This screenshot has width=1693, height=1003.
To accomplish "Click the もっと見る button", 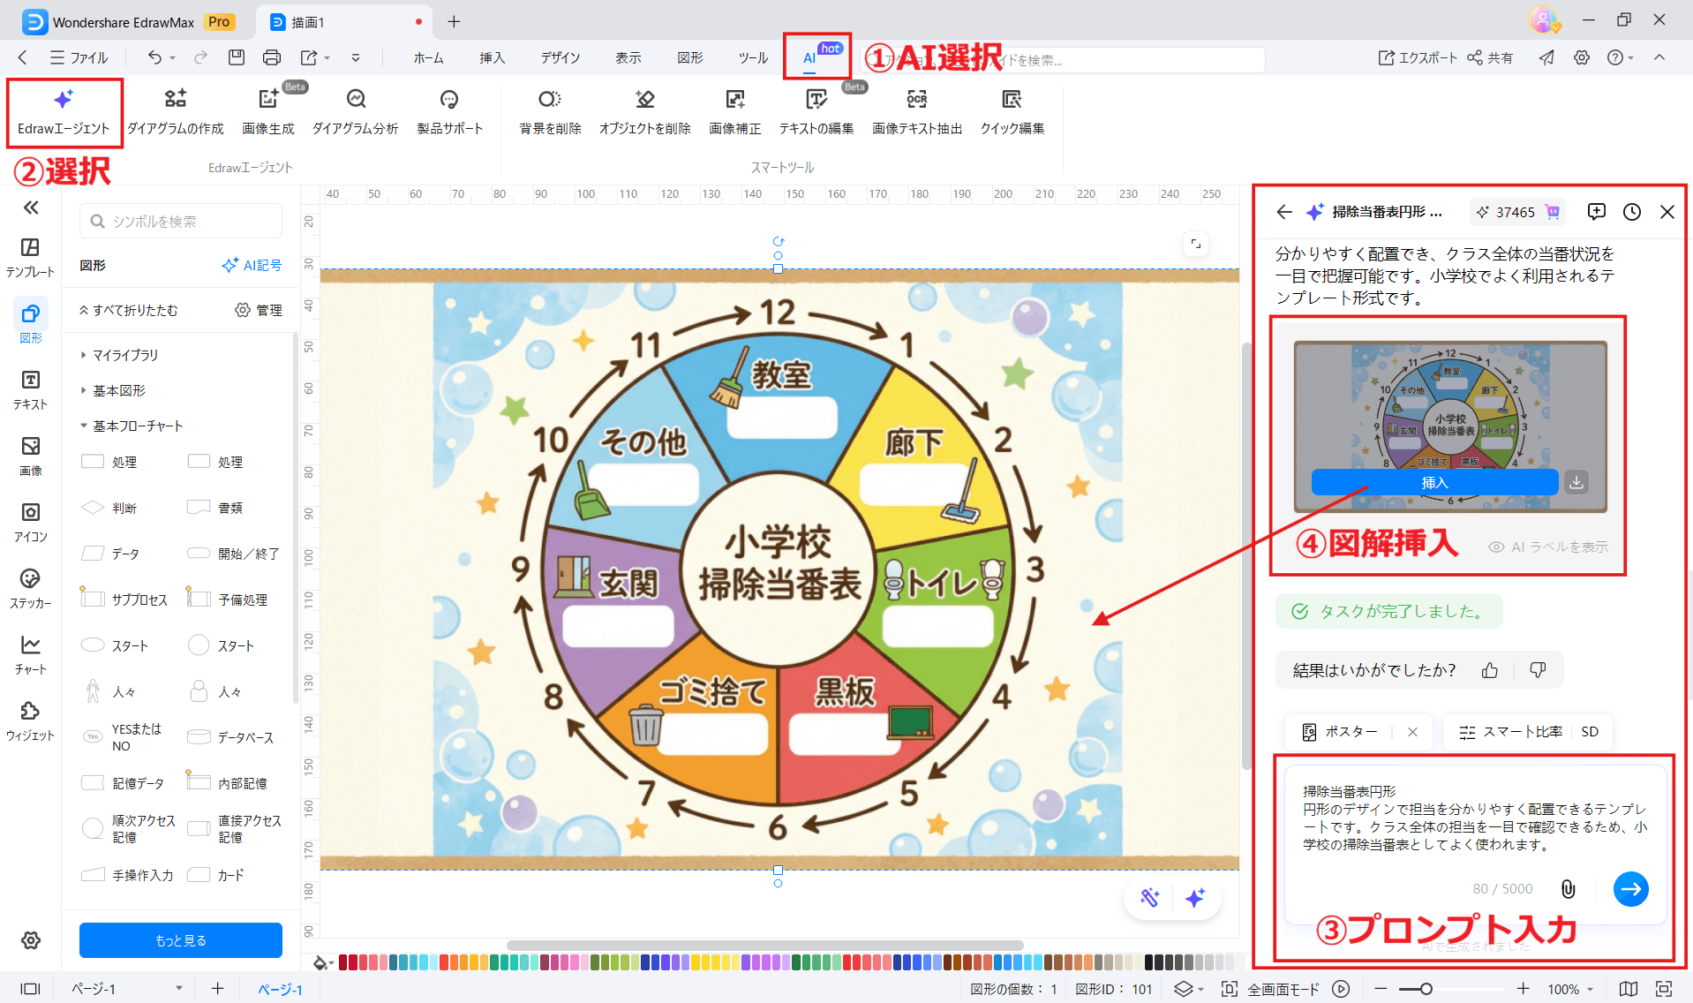I will 180,939.
